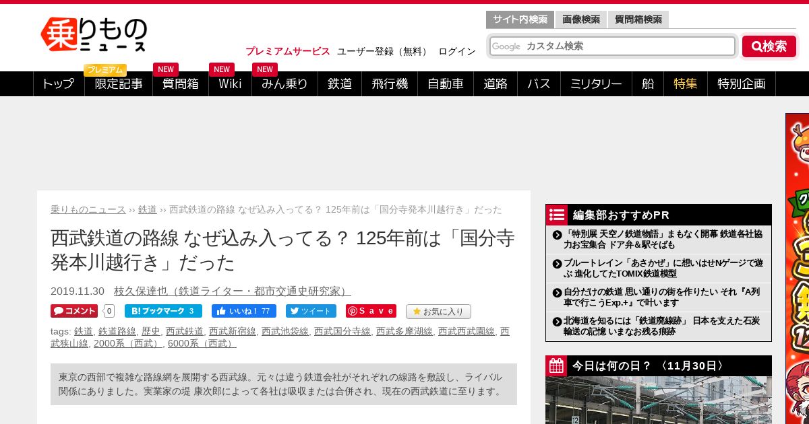
Task: Focus the Google カスタム検索 input field
Action: click(612, 46)
